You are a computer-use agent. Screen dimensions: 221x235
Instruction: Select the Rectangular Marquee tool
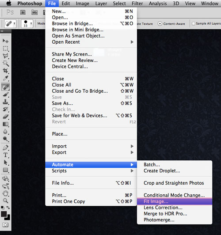[x=6, y=48]
